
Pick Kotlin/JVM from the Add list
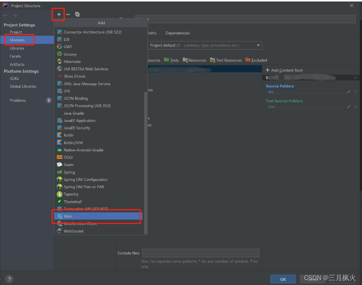[x=73, y=143]
